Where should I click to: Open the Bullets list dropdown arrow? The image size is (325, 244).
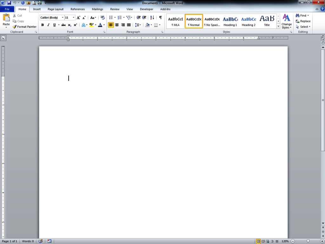[x=115, y=18]
